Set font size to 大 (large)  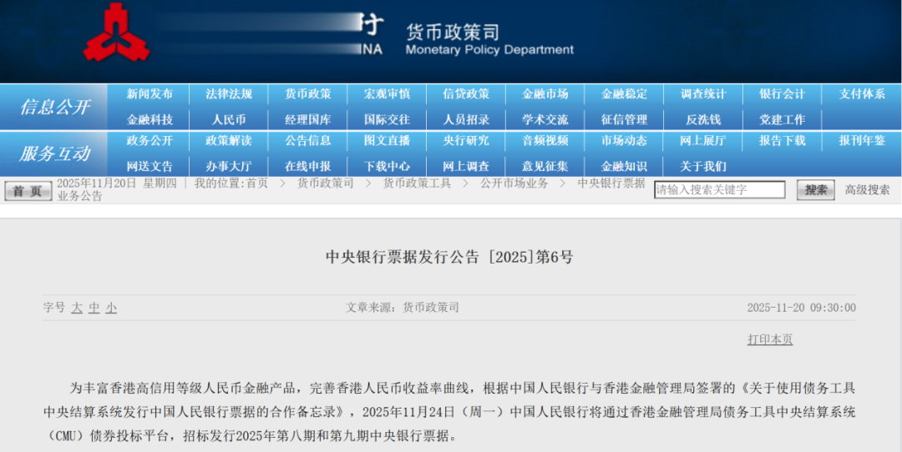[77, 308]
